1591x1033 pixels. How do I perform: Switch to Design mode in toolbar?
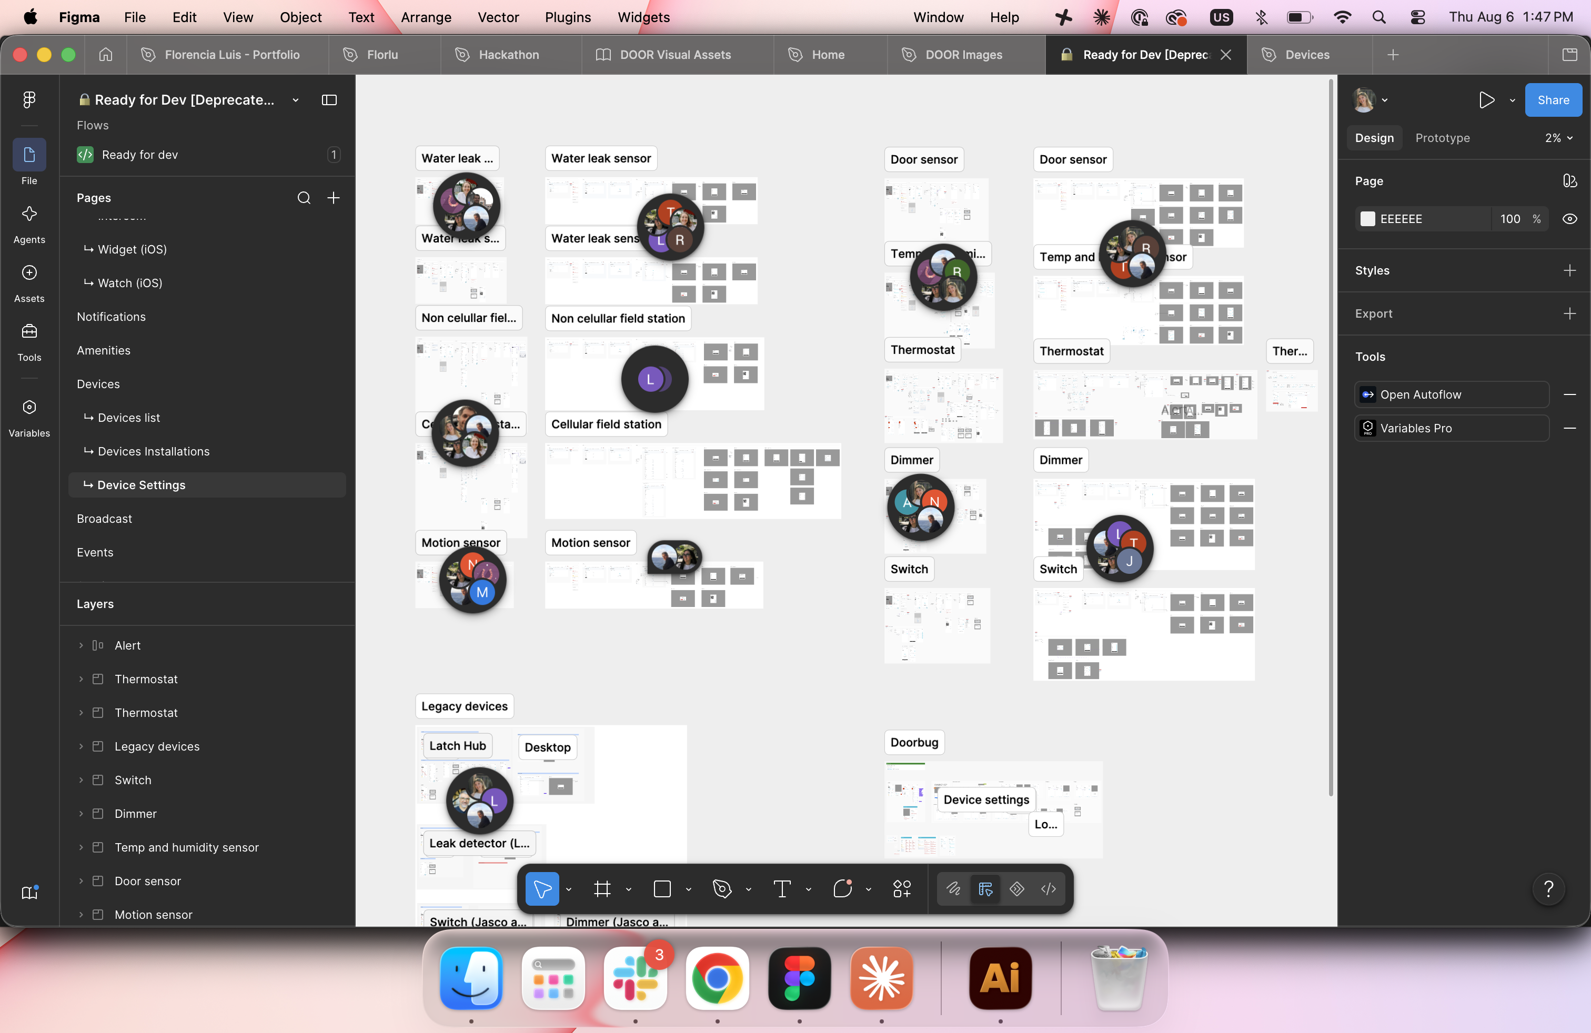pyautogui.click(x=985, y=889)
